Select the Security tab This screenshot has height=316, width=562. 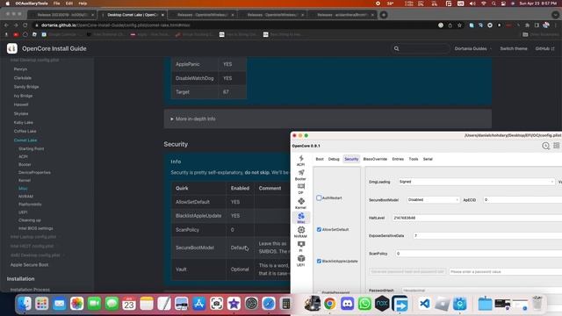[351, 159]
